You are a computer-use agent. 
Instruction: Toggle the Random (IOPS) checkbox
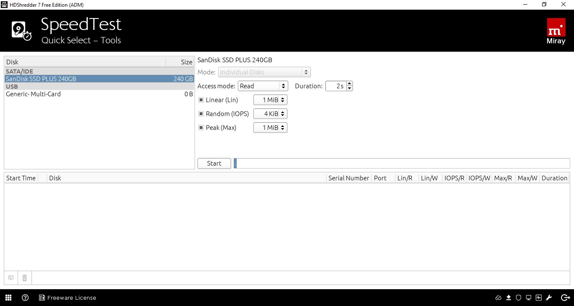click(201, 114)
